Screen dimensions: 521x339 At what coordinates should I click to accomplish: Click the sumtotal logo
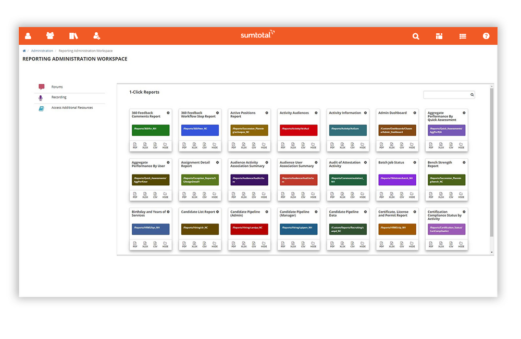257,34
